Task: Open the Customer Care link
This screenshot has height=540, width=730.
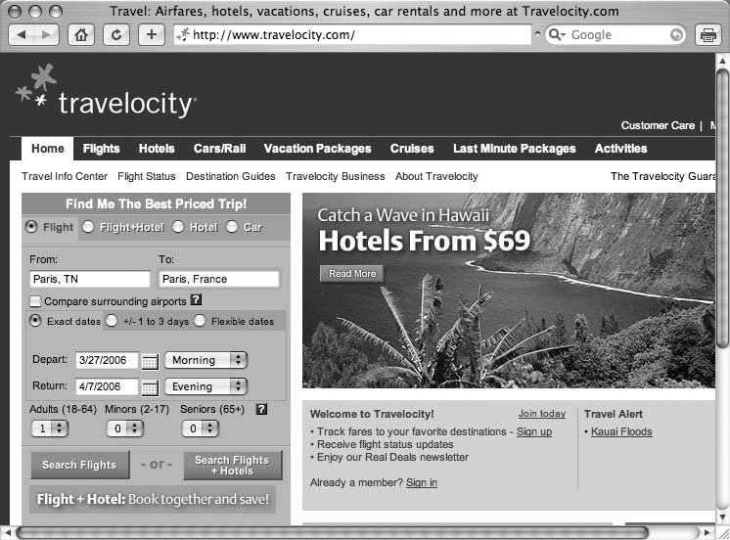Action: pos(658,125)
